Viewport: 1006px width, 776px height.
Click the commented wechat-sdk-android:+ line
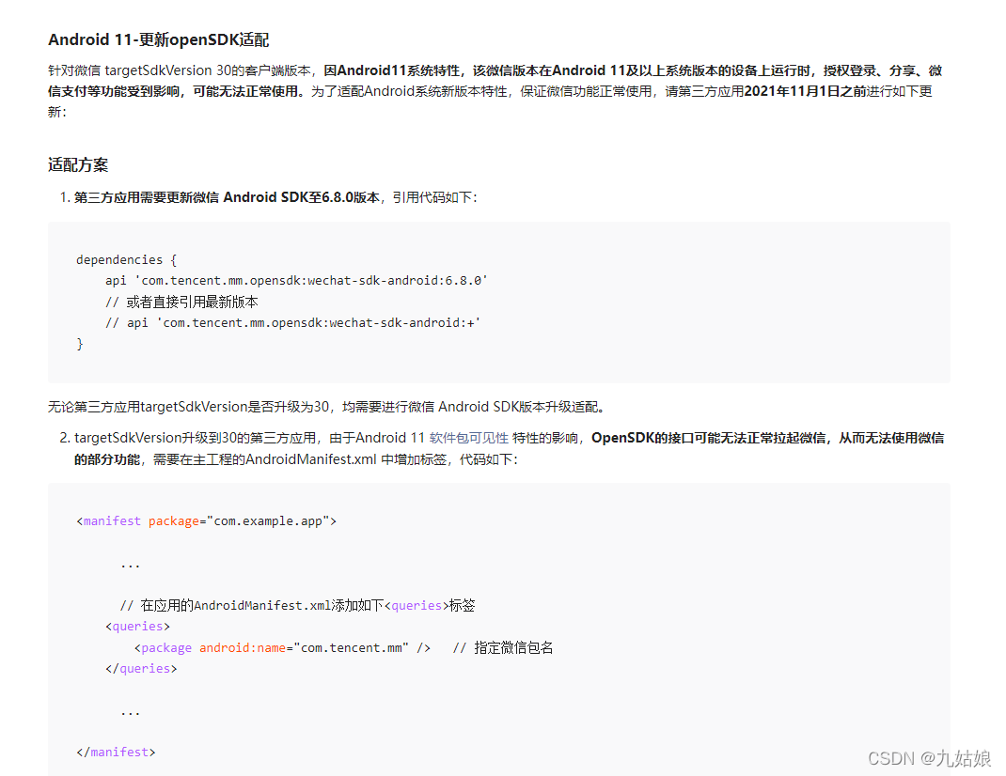point(292,321)
